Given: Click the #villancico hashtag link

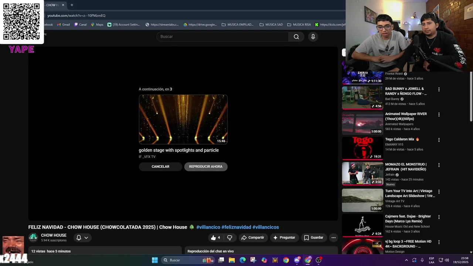Looking at the screenshot, I should (x=208, y=227).
